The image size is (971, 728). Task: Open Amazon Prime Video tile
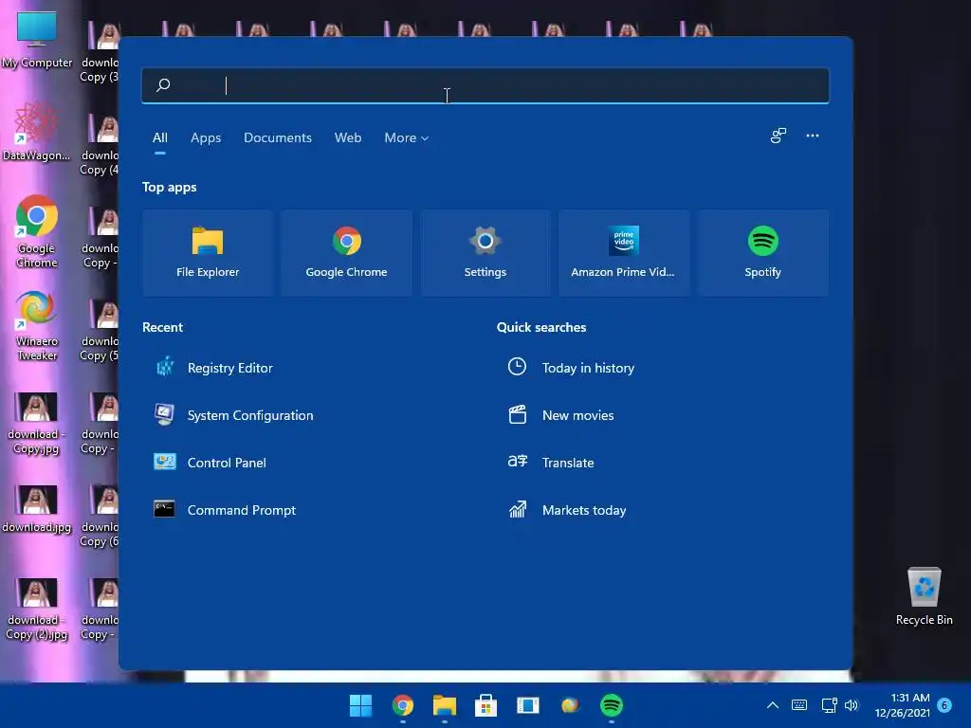pos(624,252)
